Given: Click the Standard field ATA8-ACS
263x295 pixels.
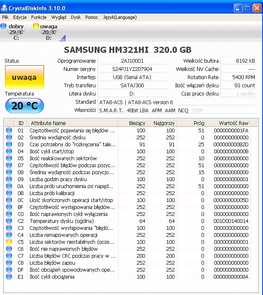Looking at the screenshot, I should pos(177,102).
